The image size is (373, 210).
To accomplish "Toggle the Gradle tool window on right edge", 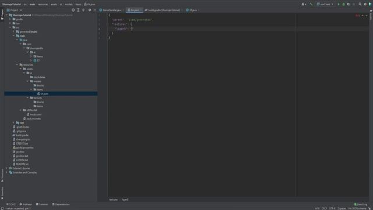I will pyautogui.click(x=371, y=16).
